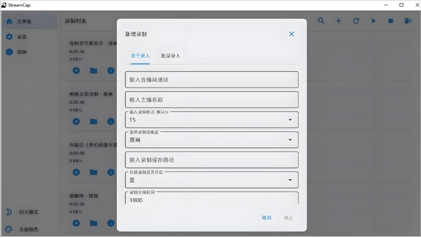Show info for 阿喜巴 entry
The height and width of the screenshot is (238, 421).
pyautogui.click(x=111, y=172)
